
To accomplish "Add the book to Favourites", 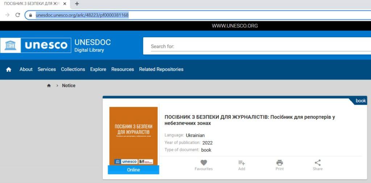I will 204,165.
